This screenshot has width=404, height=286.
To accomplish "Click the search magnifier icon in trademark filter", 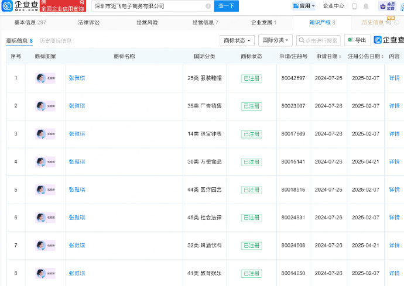I will (x=302, y=40).
